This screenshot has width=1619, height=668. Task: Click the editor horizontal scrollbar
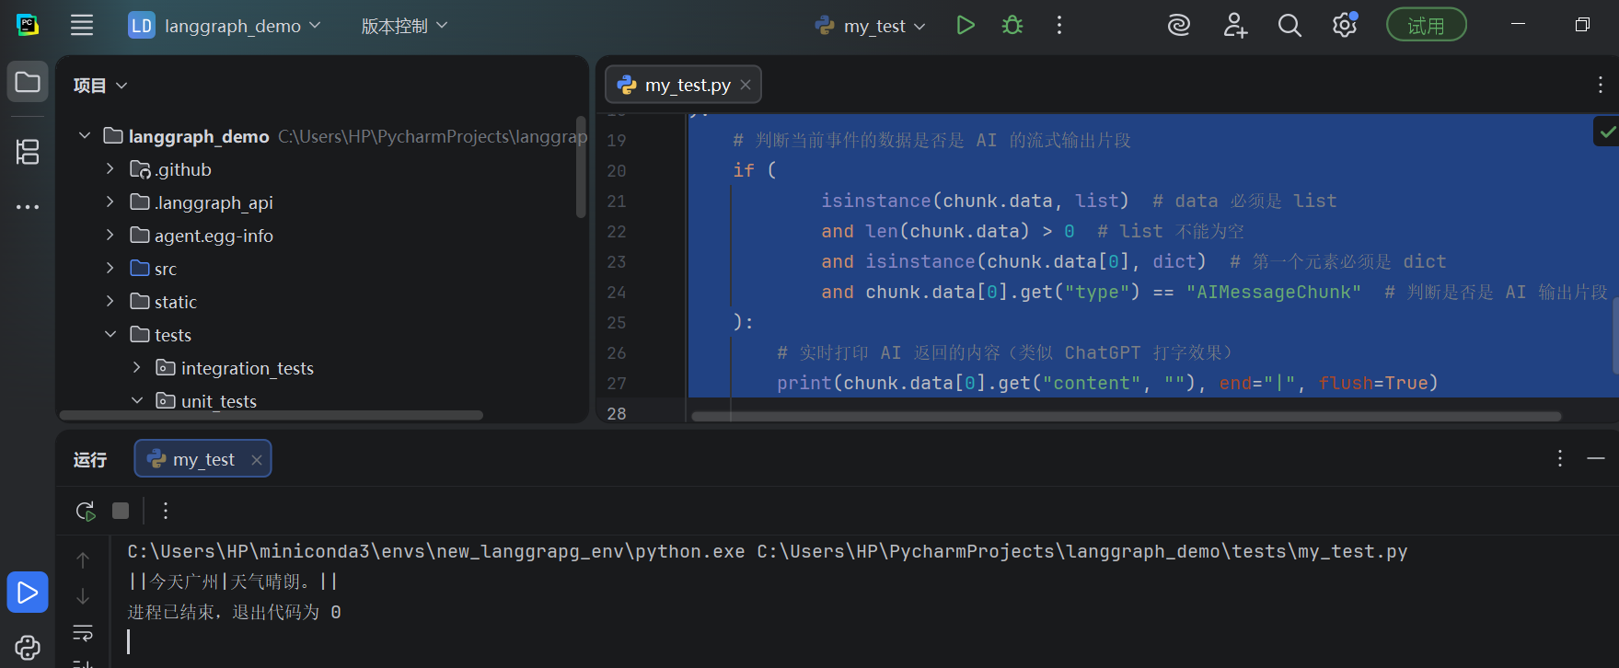(1126, 417)
